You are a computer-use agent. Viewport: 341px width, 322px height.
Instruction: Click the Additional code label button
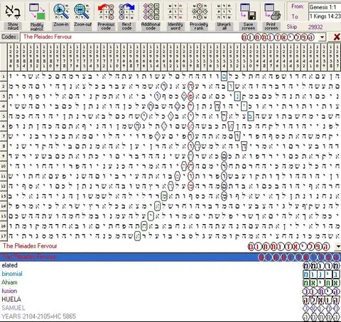coord(151,26)
